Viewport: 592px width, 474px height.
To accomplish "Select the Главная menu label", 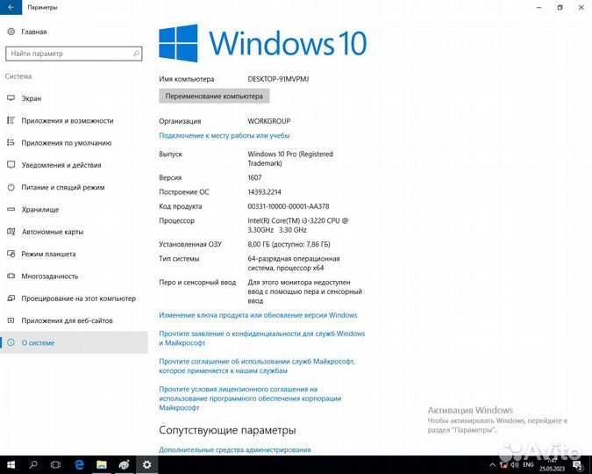I will 34,32.
